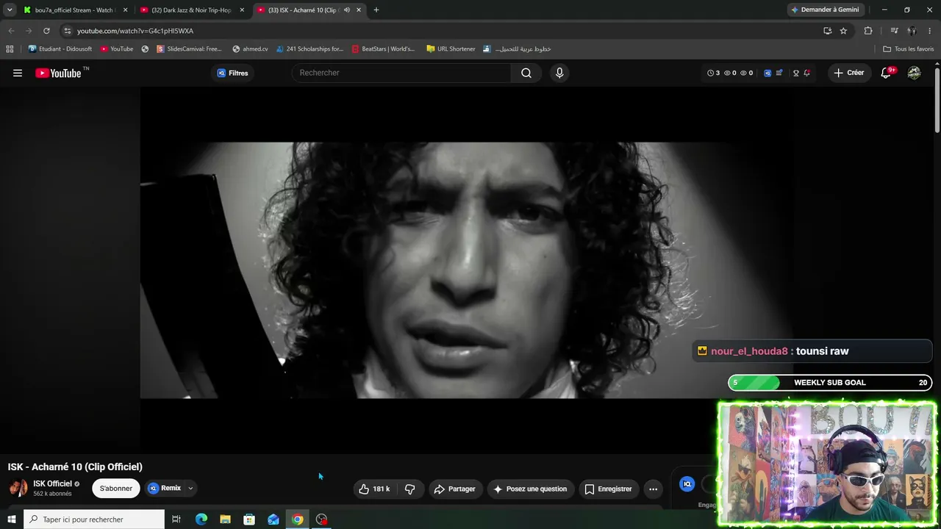Like the video with thumbs up
Screen dimensions: 941x529
[374, 489]
